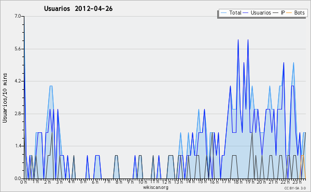Click the light blue Total legend line
This screenshot has height=192, width=311.
(x=223, y=13)
